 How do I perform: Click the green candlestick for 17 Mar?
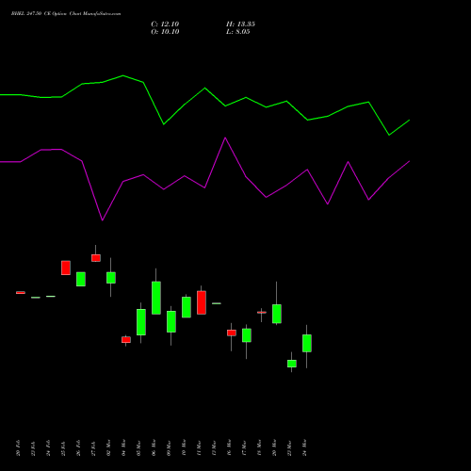247,335
